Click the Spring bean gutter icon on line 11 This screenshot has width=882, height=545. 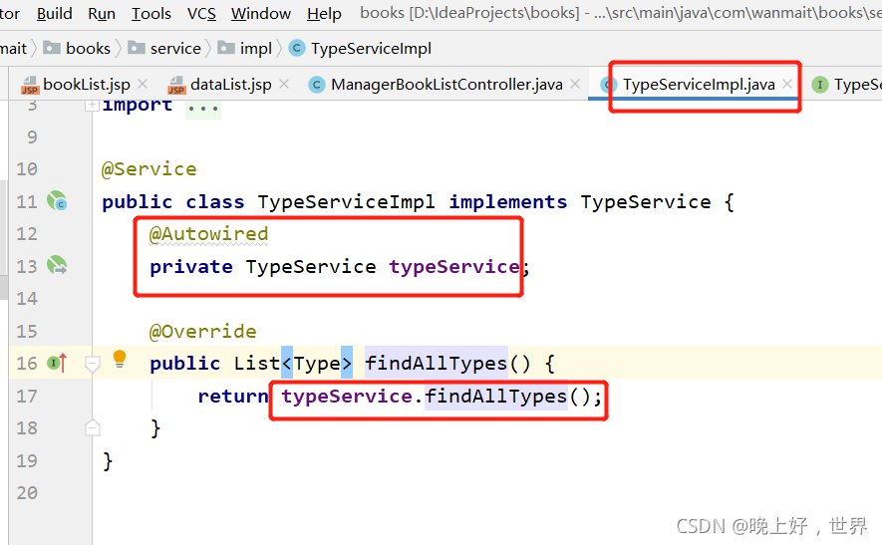(x=57, y=201)
